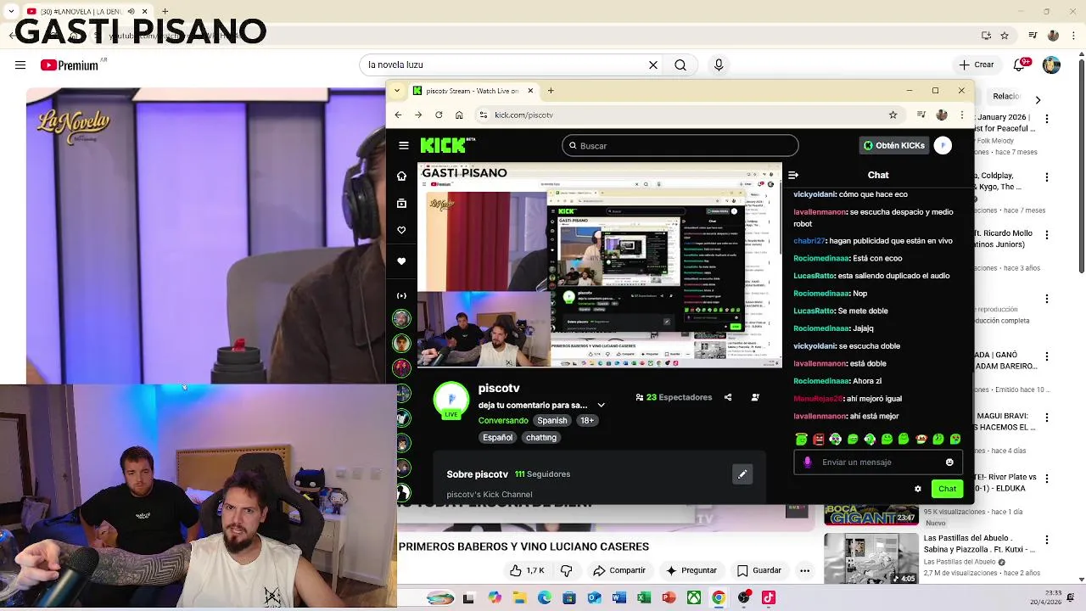Image resolution: width=1086 pixels, height=611 pixels.
Task: Open the Kick browse icon below home
Action: tap(402, 204)
